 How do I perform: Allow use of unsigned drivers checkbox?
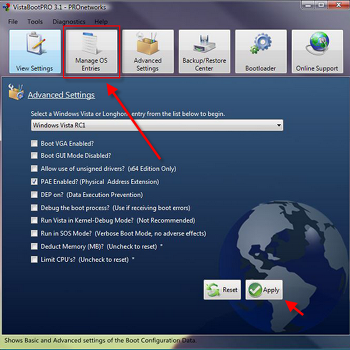(34, 168)
